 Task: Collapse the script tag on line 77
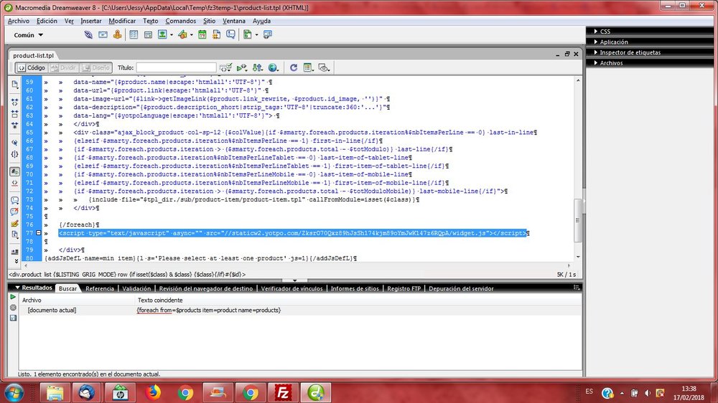39,233
